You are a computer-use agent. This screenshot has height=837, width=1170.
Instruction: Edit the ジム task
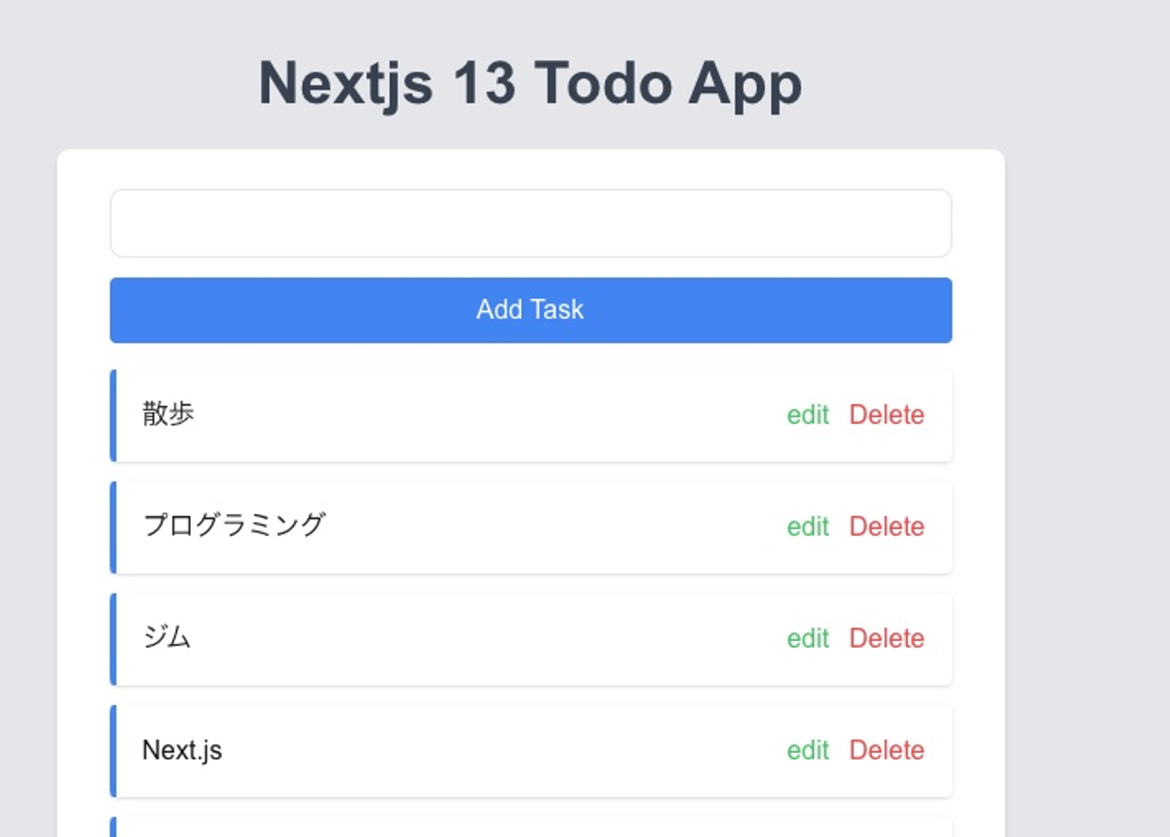[808, 639]
